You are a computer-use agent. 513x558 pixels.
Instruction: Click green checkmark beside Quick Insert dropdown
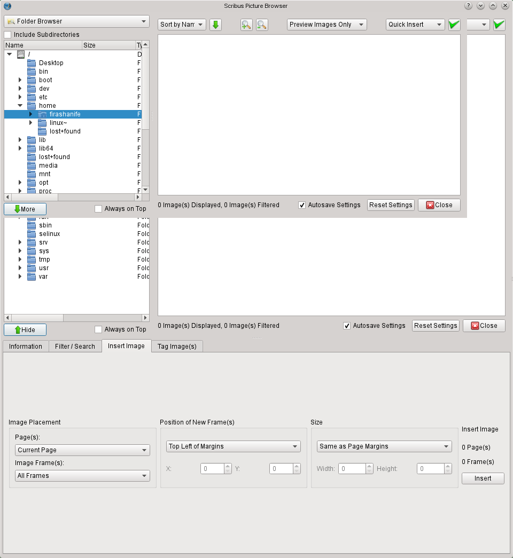454,25
